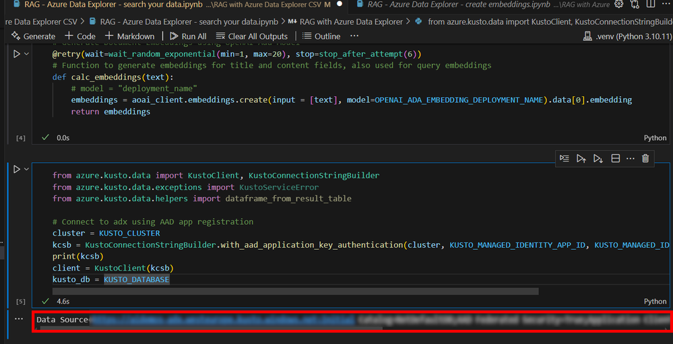This screenshot has width=673, height=344.
Task: Click the code cell horizontal scrollbar
Action: 295,291
